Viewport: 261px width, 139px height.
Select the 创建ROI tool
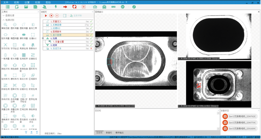click(x=33, y=36)
